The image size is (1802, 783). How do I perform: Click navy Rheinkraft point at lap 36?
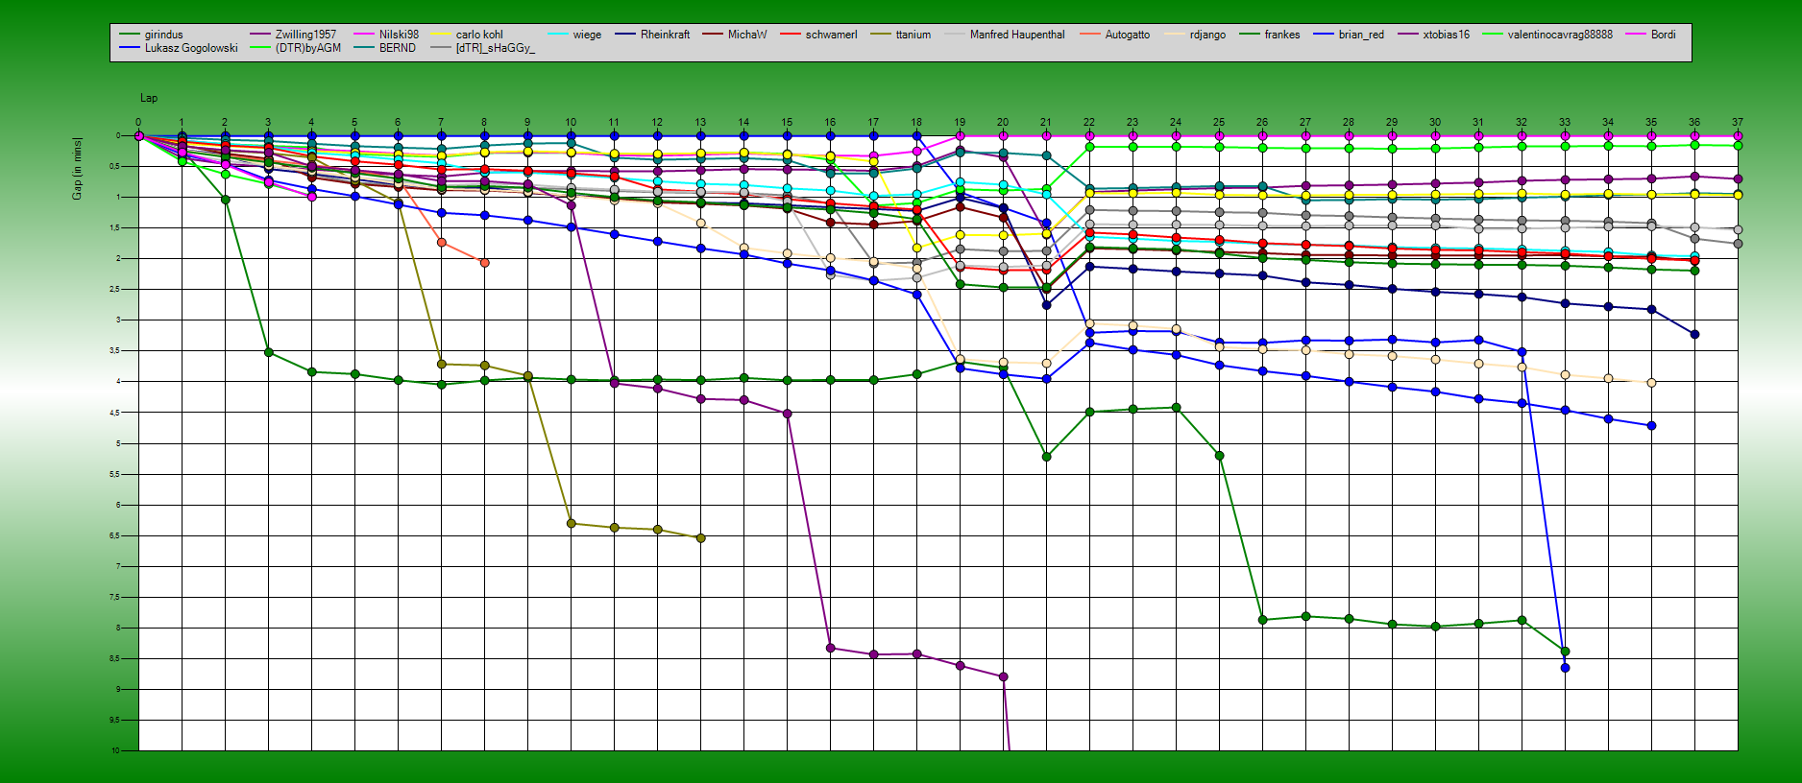(1694, 334)
